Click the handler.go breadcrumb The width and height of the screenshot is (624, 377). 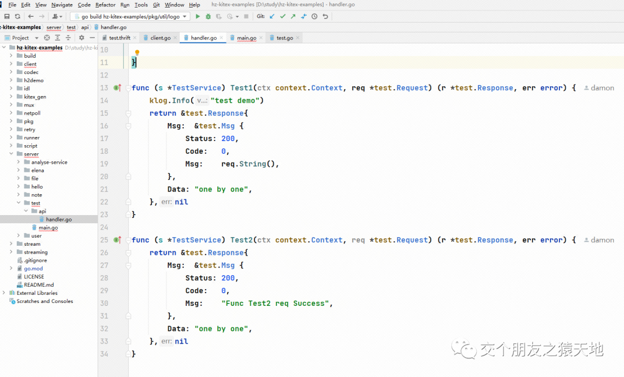(110, 27)
